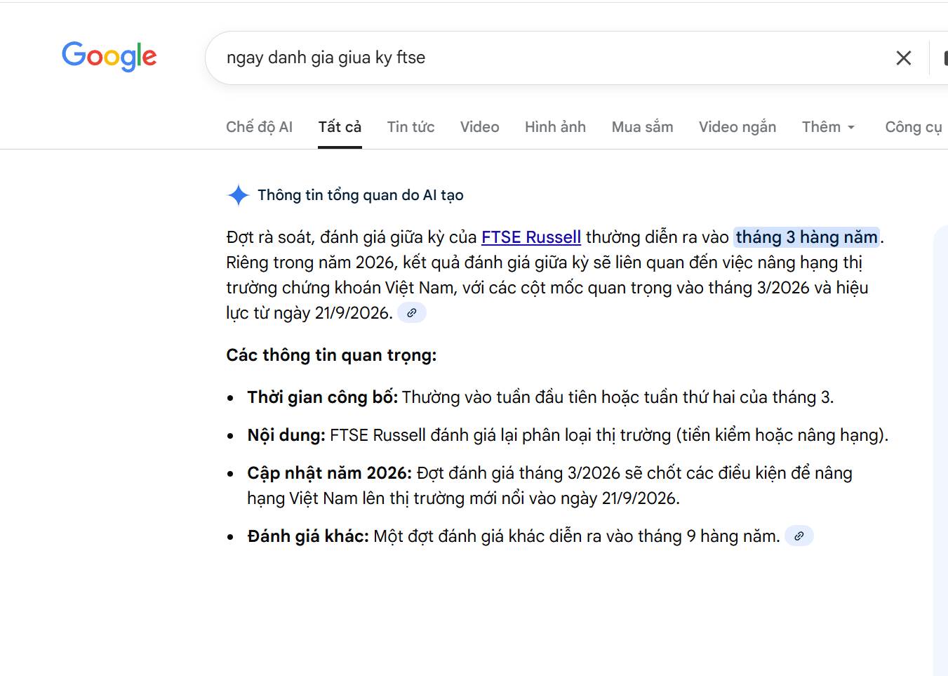Viewport: 948px width, 676px height.
Task: Open the 'Công cụ' search tools
Action: click(x=914, y=127)
